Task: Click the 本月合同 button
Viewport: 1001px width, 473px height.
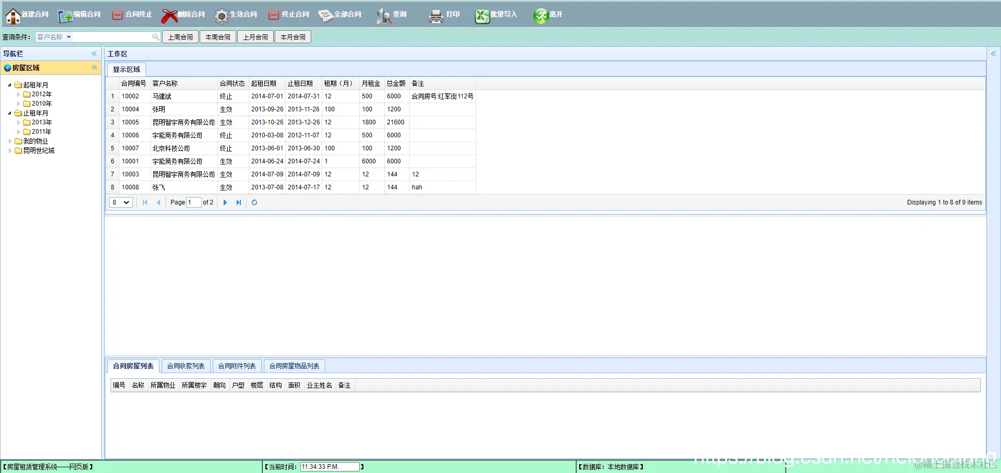Action: (x=293, y=37)
